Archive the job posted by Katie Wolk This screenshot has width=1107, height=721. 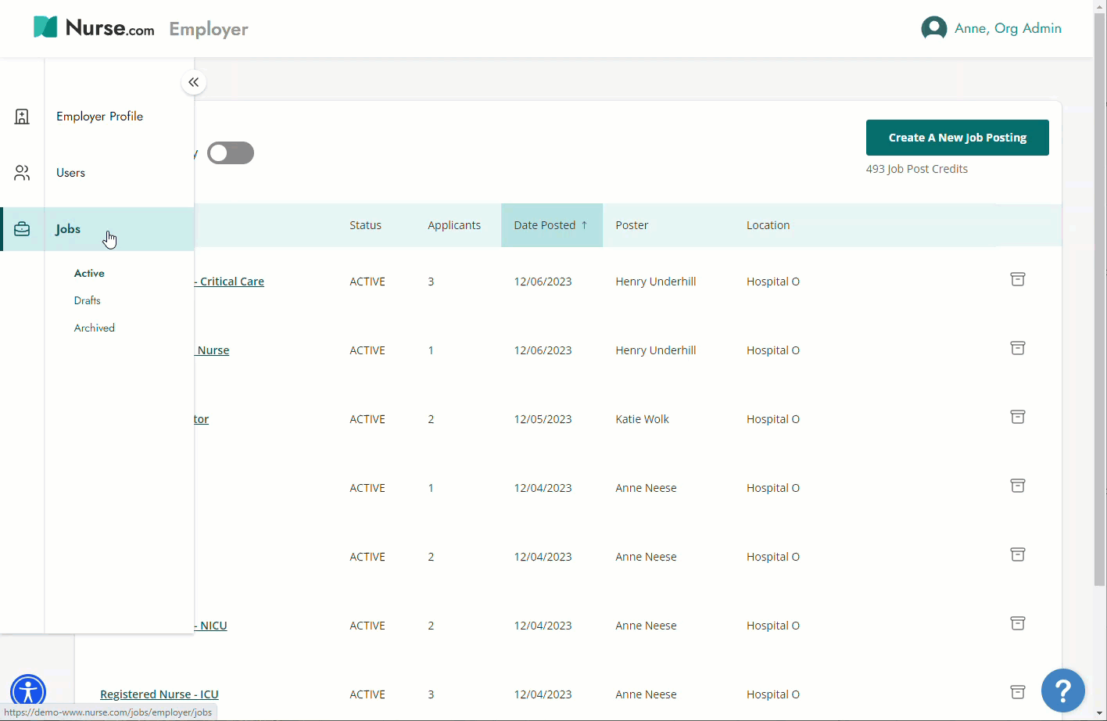(1017, 417)
